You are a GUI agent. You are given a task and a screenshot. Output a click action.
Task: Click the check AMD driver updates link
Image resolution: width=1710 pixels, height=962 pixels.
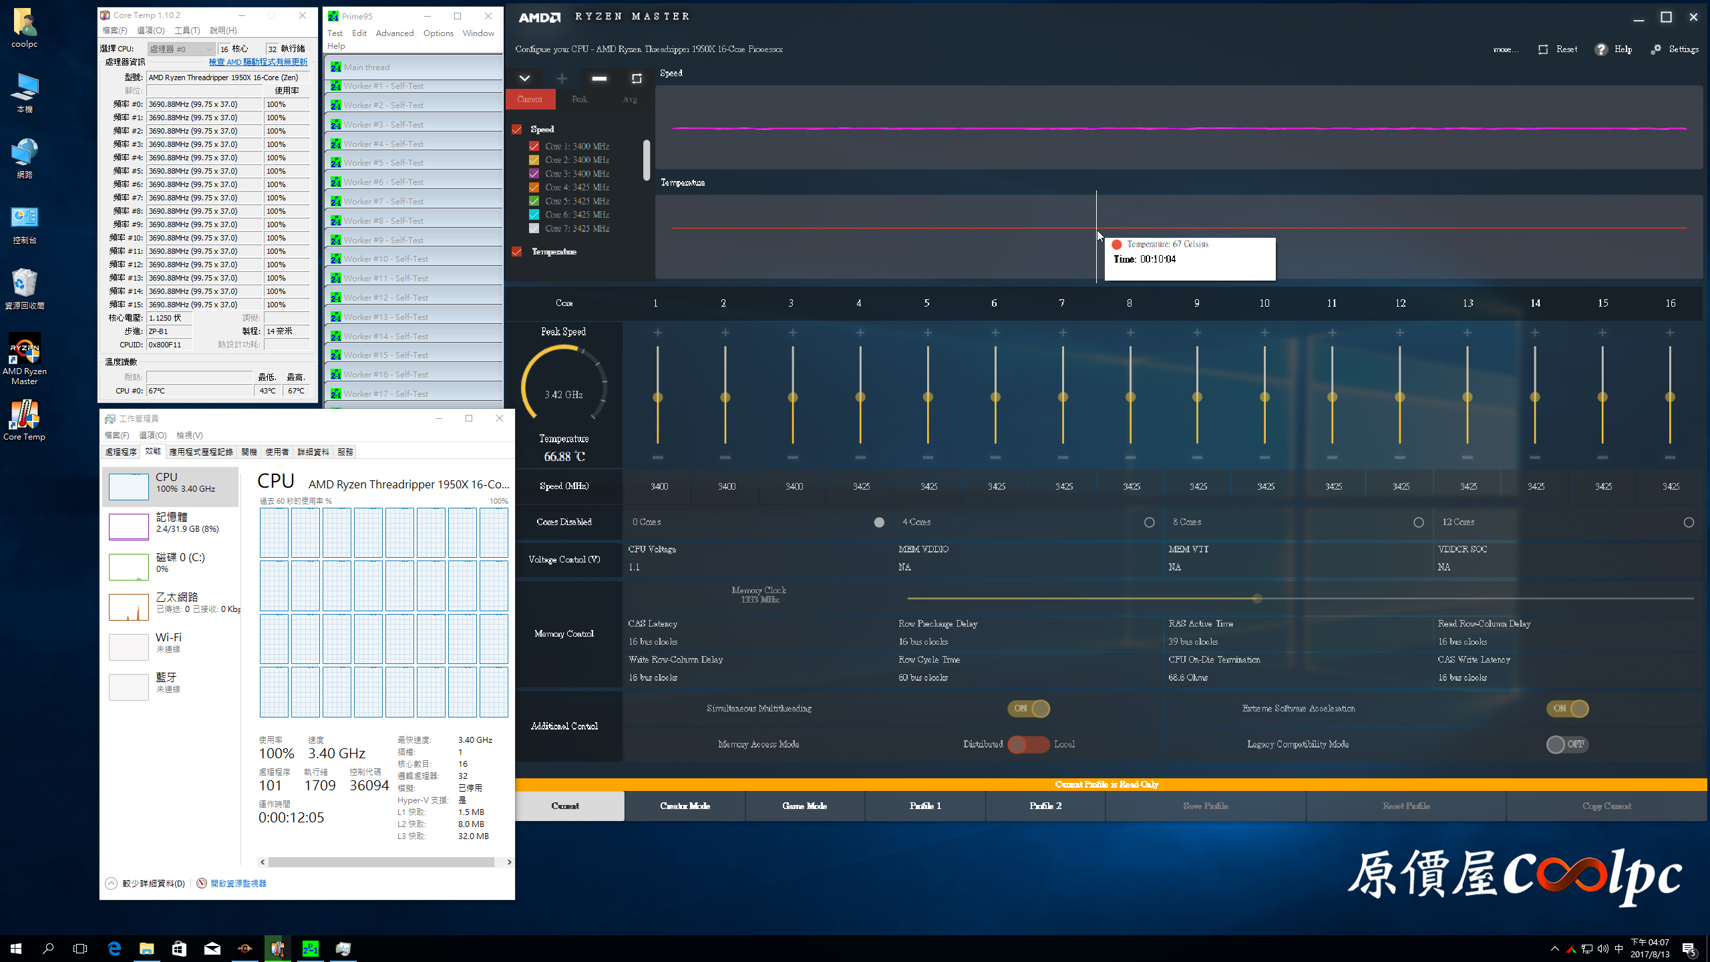tap(258, 61)
